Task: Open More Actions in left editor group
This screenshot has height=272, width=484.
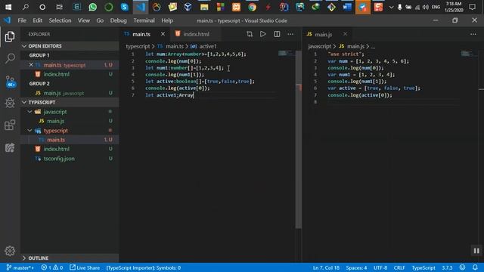Action: coord(290,34)
